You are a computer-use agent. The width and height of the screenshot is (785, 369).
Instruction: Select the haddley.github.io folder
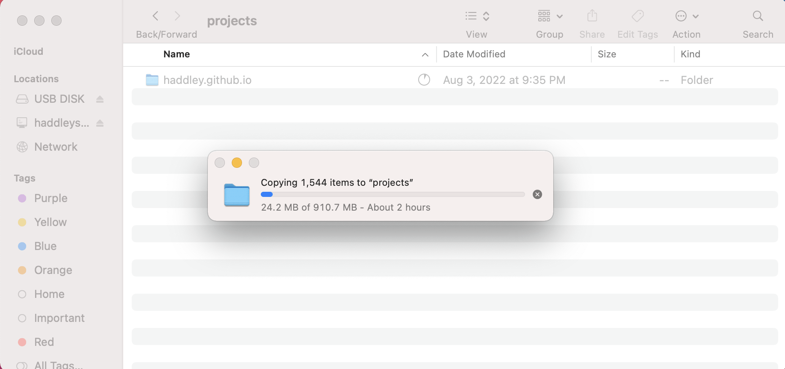tap(207, 80)
